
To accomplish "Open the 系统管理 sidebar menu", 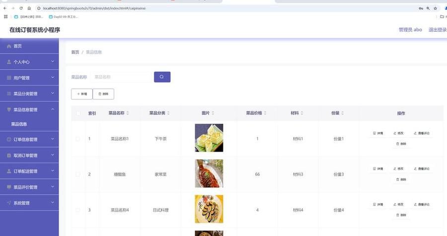I will coord(29,203).
